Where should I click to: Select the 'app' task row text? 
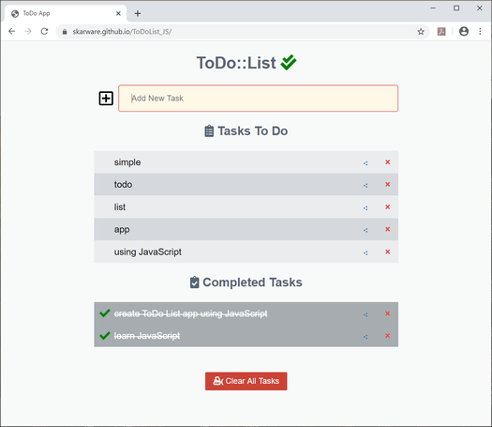tap(122, 230)
